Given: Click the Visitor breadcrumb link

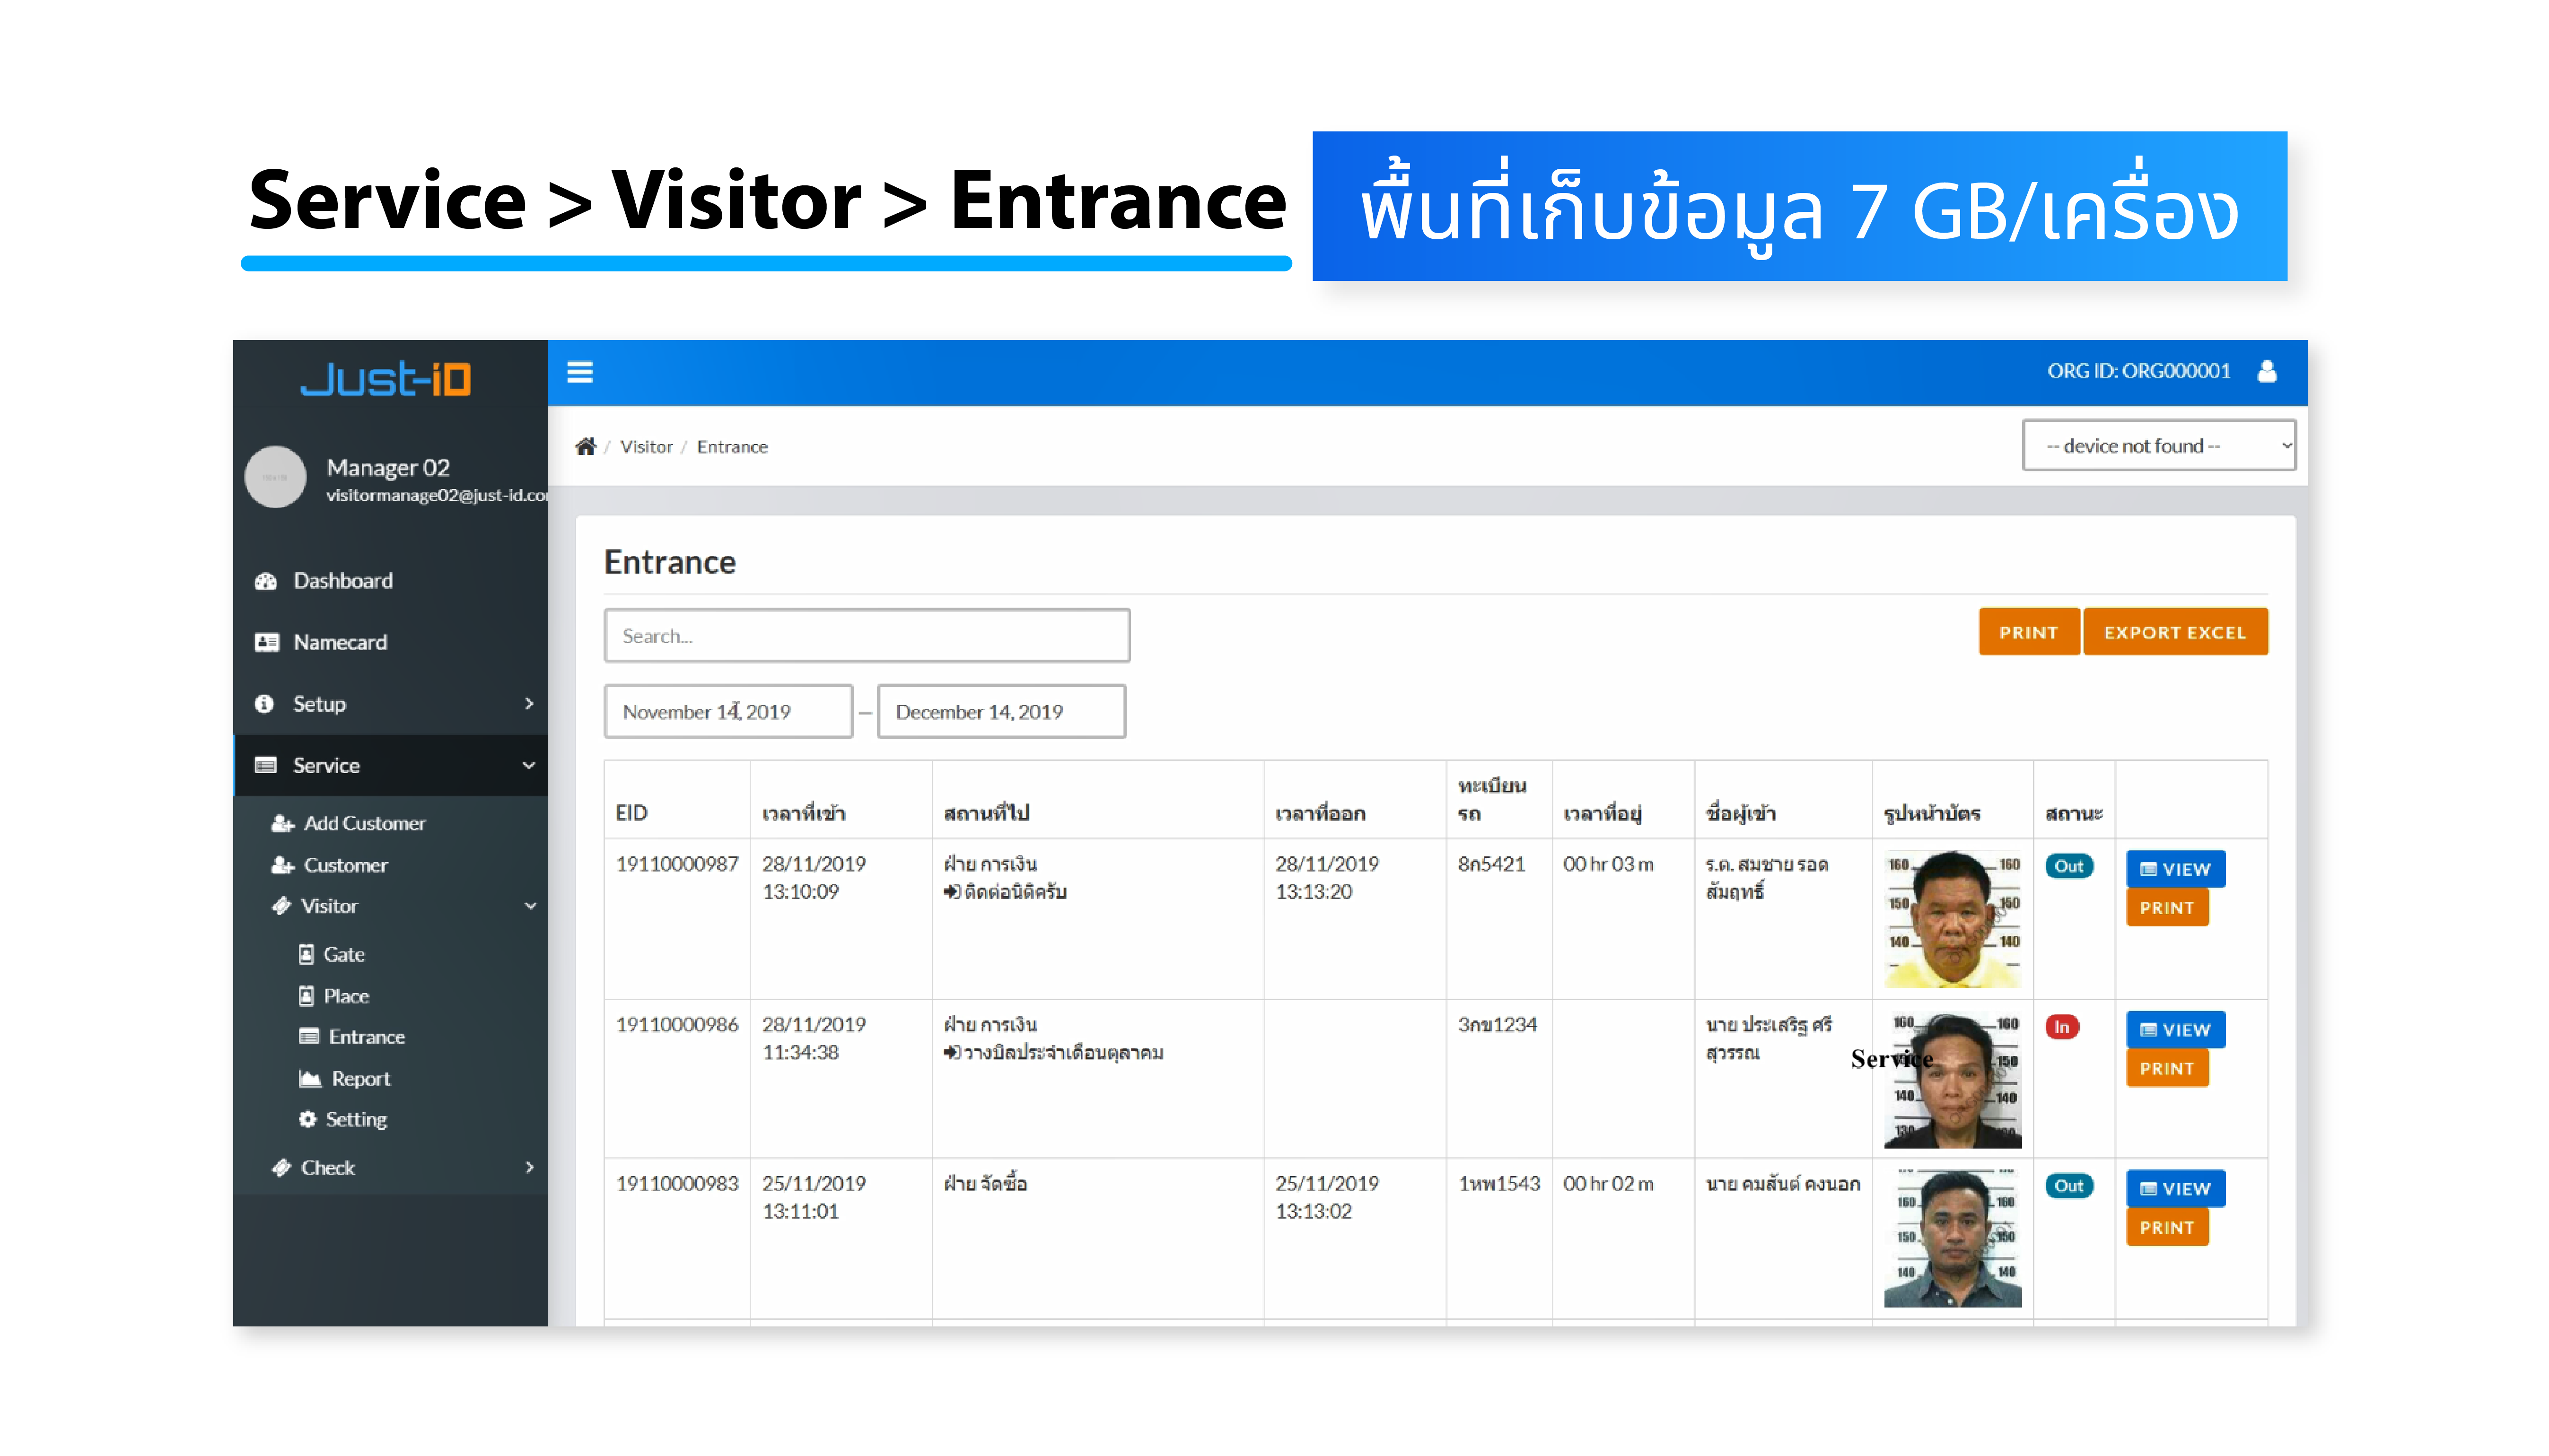Looking at the screenshot, I should [645, 447].
